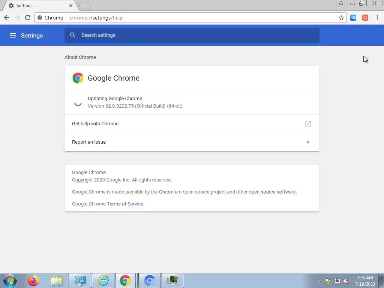The height and width of the screenshot is (288, 384).
Task: Click the gear icon on Settings tab
Action: coord(11,5)
